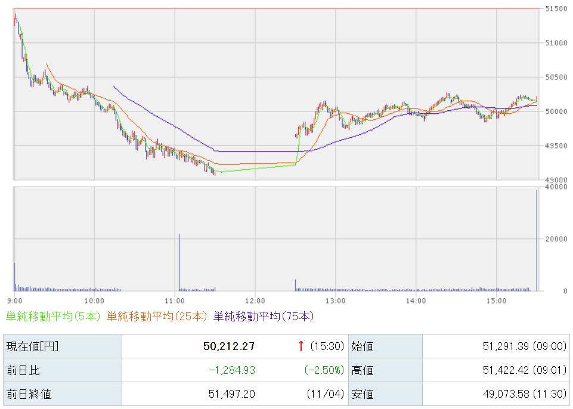The height and width of the screenshot is (409, 573).
Task: Click the orange 単純移動平均(25本) legend label
Action: point(158,317)
